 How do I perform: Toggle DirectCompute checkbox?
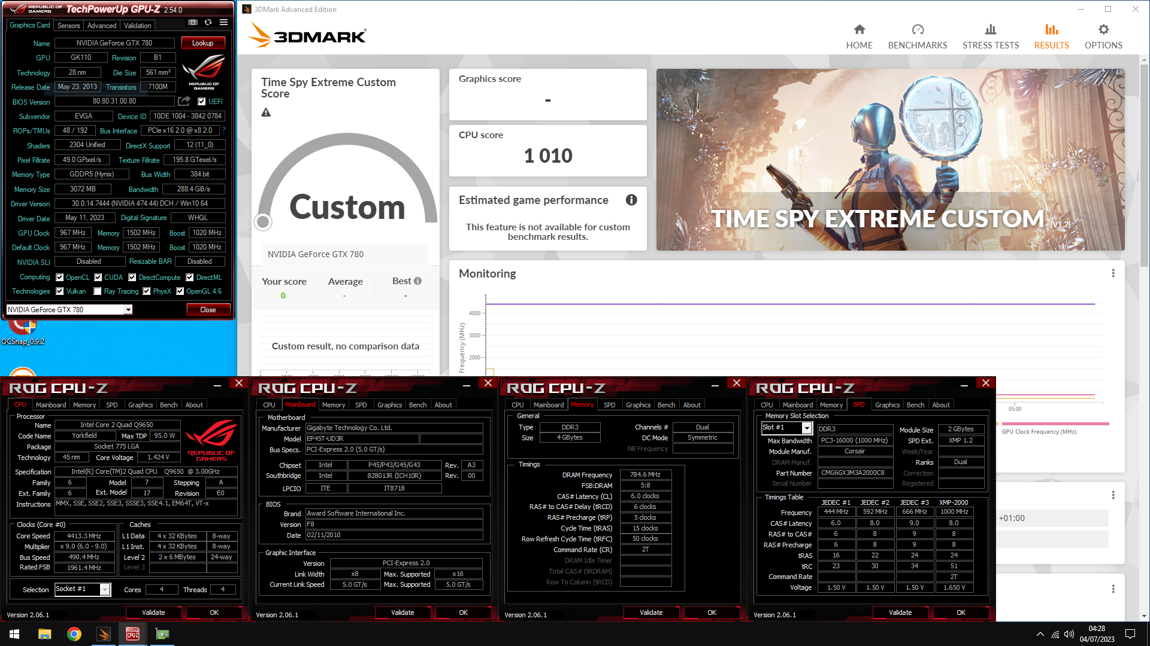(x=132, y=278)
